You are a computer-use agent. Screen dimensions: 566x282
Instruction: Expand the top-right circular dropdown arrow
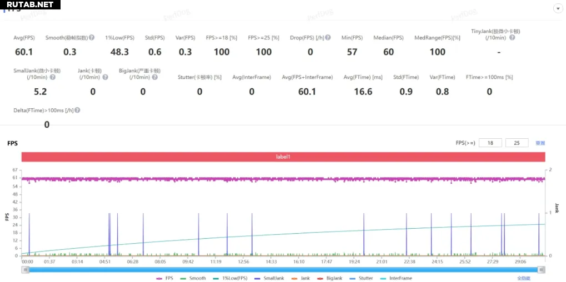[558, 9]
